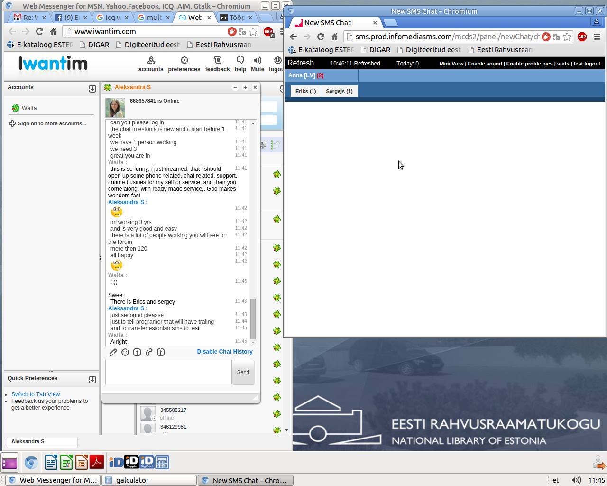Screen dimensions: 607x486
Task: Select contact 345585217 in the contact list
Action: tap(173, 410)
